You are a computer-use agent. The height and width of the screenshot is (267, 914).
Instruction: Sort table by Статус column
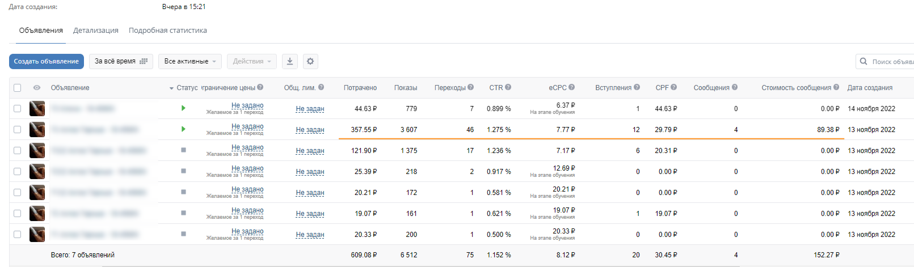point(187,88)
